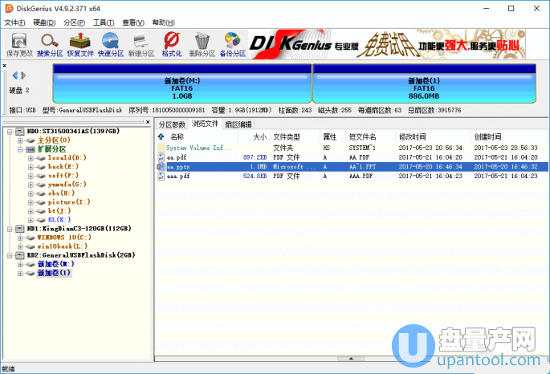Expand the 主分区(0) tree node
This screenshot has width=550, height=374.
tap(21, 140)
